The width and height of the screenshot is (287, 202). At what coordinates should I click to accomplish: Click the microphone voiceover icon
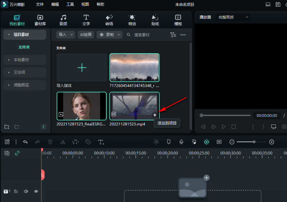181,142
